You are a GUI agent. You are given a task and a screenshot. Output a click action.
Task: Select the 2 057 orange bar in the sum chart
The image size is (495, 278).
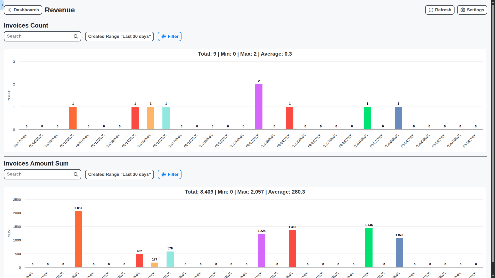[78, 239]
